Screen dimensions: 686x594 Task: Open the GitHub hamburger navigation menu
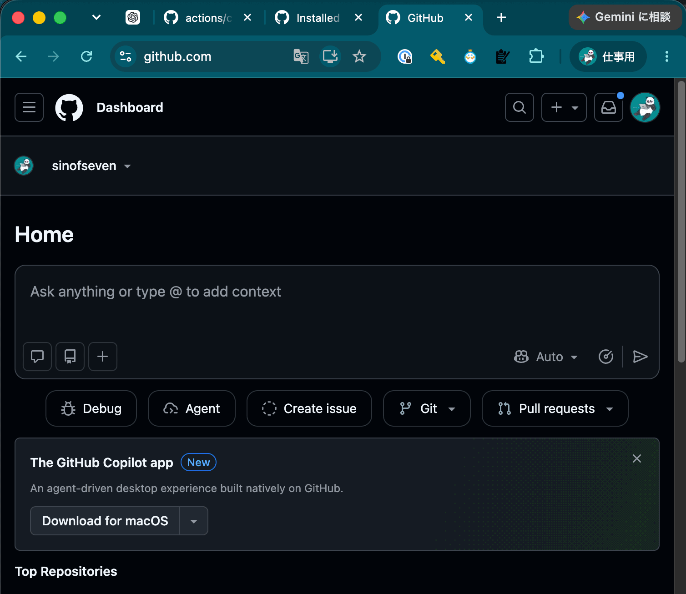click(29, 107)
